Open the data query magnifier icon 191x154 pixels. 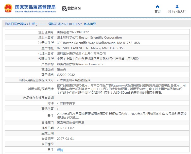[x=65, y=9]
